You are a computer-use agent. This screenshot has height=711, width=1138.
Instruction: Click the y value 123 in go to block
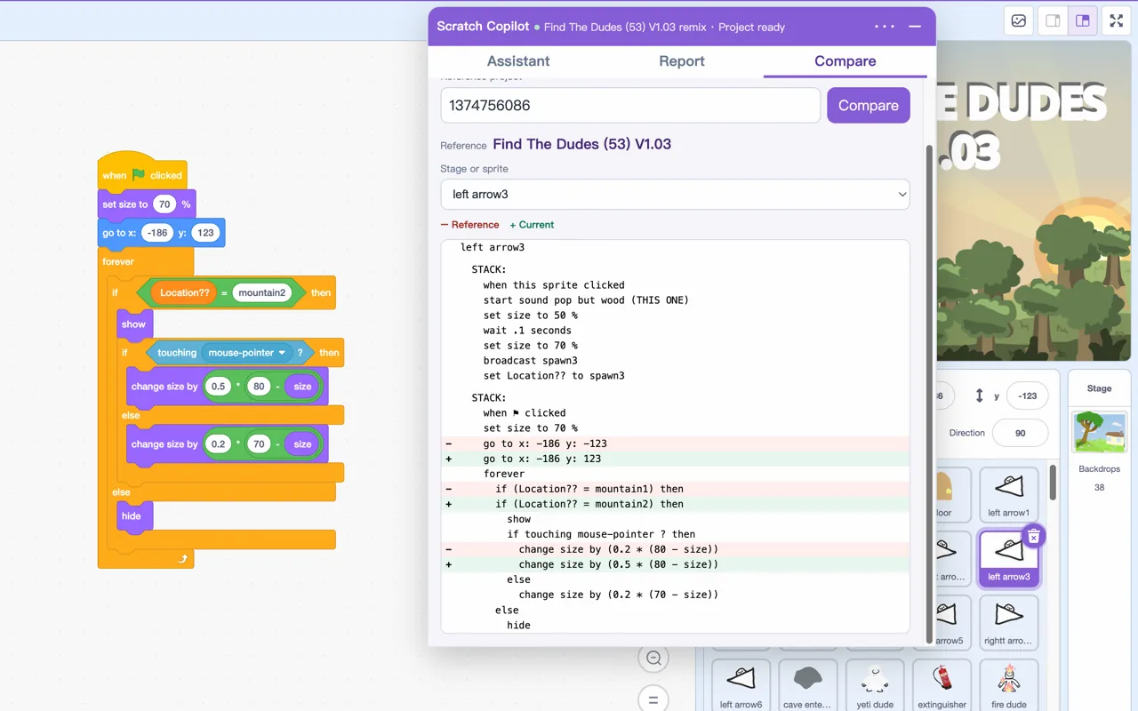205,233
